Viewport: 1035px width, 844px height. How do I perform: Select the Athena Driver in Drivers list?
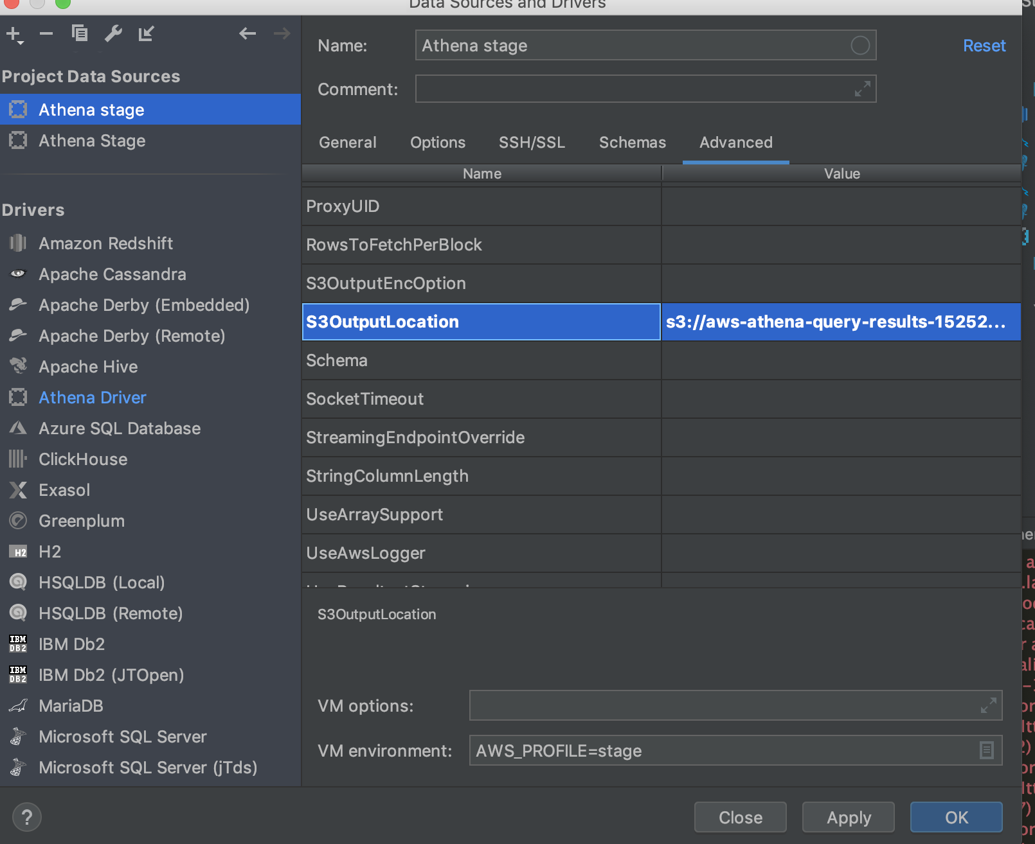tap(92, 397)
